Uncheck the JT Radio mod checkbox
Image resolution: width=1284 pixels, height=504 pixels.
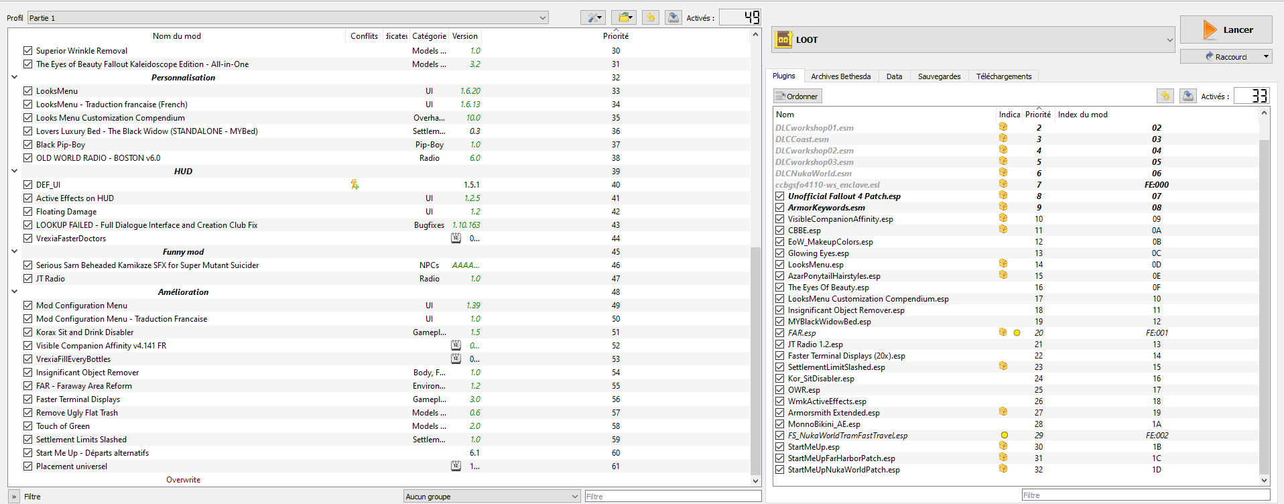(x=28, y=278)
